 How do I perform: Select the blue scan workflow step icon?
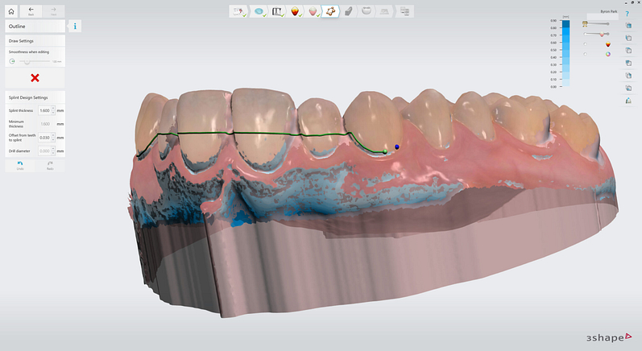coord(259,11)
